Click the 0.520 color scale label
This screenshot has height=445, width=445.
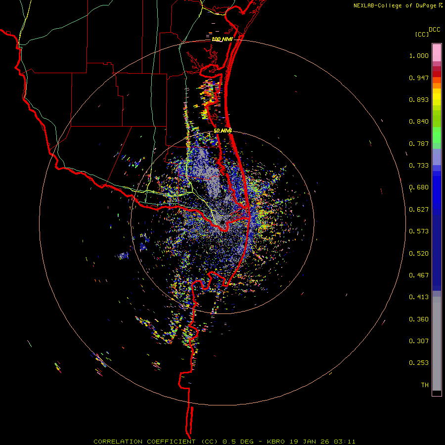point(419,254)
